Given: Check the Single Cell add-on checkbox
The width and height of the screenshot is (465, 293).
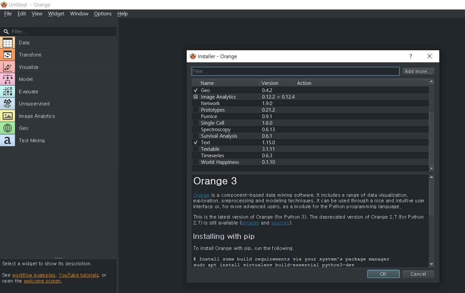Looking at the screenshot, I should [x=196, y=123].
